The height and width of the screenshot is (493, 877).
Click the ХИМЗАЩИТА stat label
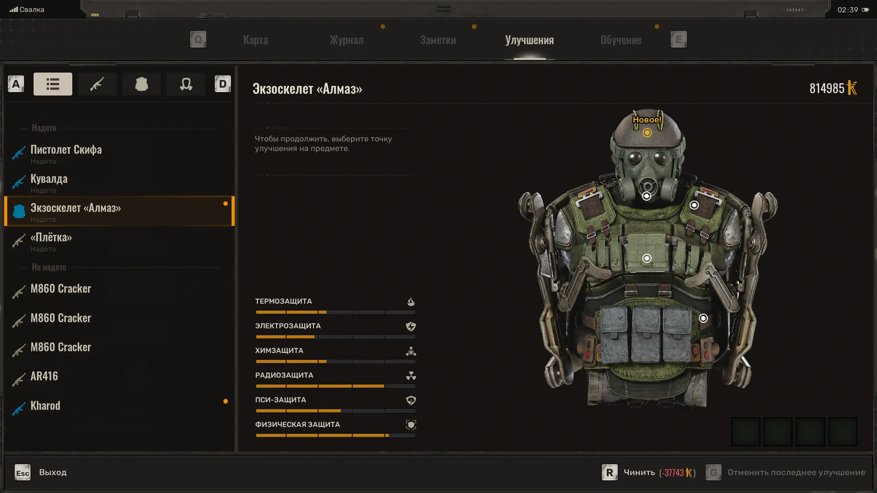coord(279,350)
